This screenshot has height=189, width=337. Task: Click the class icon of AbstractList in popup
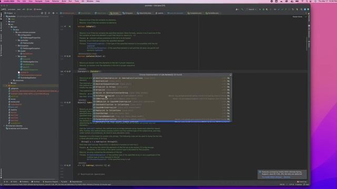tap(94, 81)
